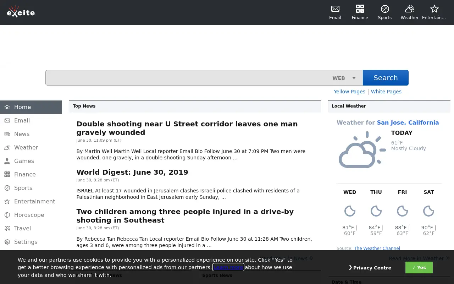Screen dimensions: 454x284
Task: Click the sidebar Email envelope icon
Action: pyautogui.click(x=7, y=120)
